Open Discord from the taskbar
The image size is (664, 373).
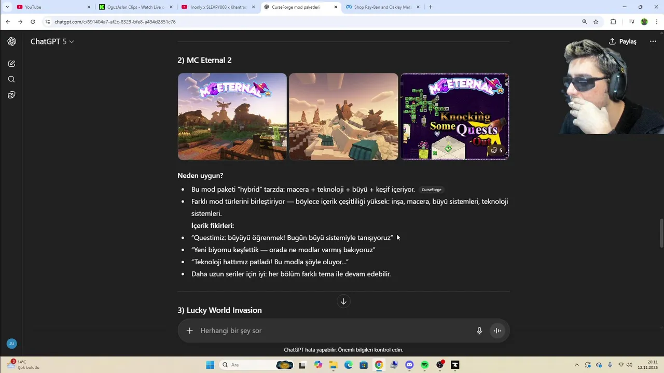[x=409, y=365]
